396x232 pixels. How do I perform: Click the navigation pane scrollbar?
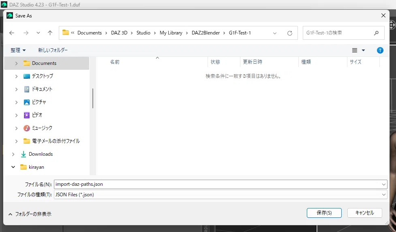[x=93, y=98]
